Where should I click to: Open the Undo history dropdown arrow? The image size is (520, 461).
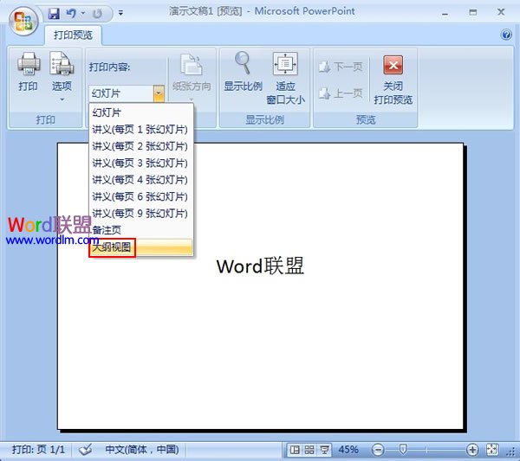pos(83,14)
